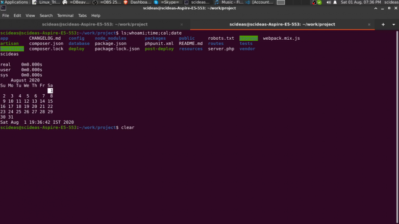Image resolution: width=399 pixels, height=224 pixels.
Task: Click the 'webpack.mix.js' file name
Action: coord(281,38)
